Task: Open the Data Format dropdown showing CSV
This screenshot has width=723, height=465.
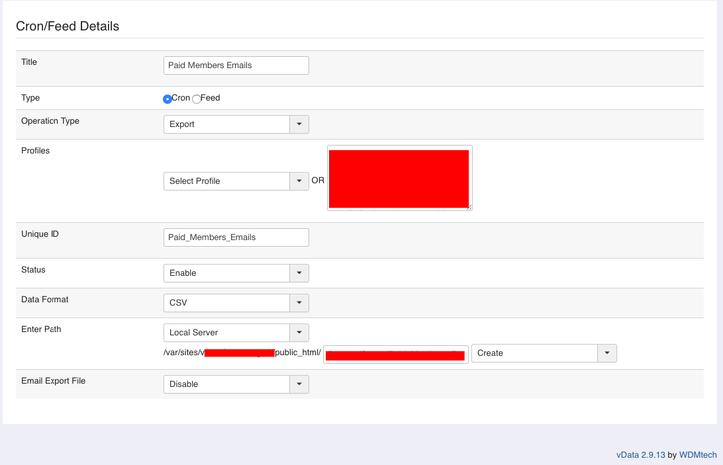Action: (236, 303)
